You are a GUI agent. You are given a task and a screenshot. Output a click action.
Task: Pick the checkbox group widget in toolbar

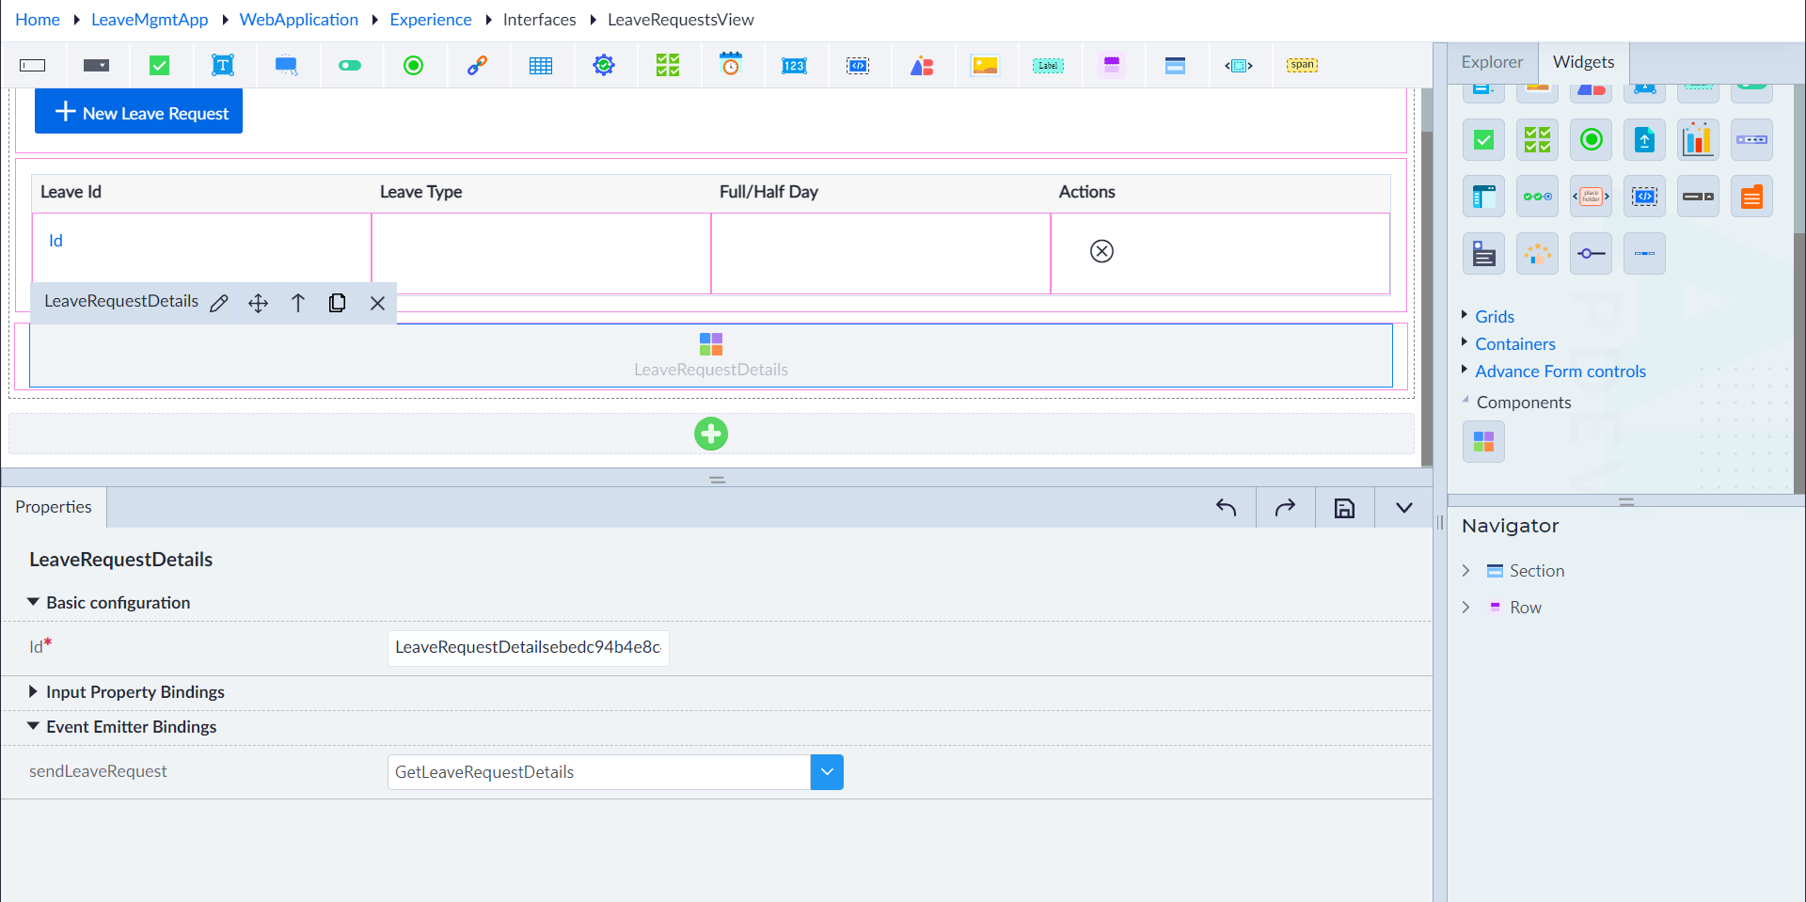click(668, 65)
